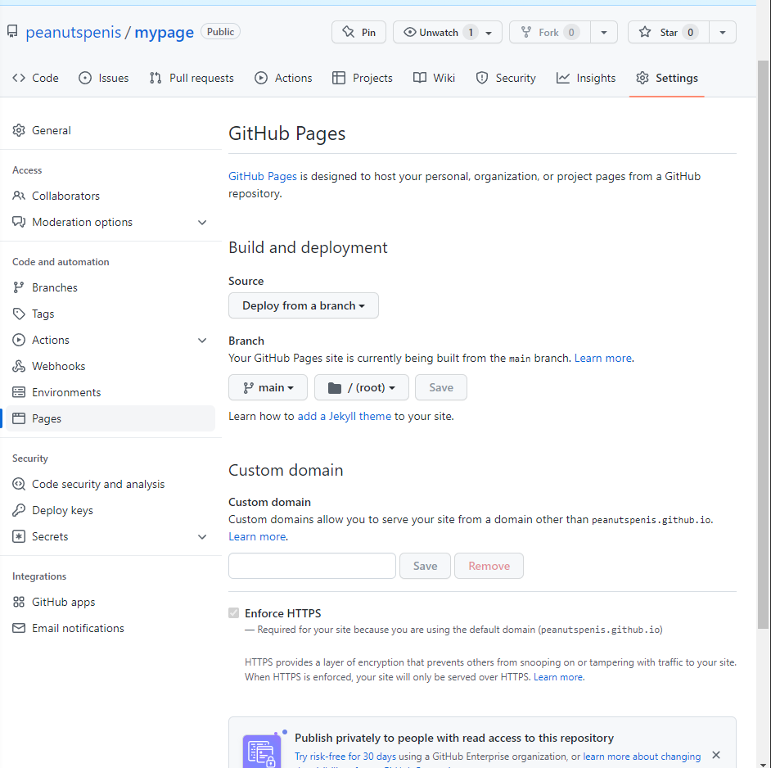Viewport: 771px width, 768px height.
Task: Open the GitHub Pages documentation link
Action: (x=263, y=176)
